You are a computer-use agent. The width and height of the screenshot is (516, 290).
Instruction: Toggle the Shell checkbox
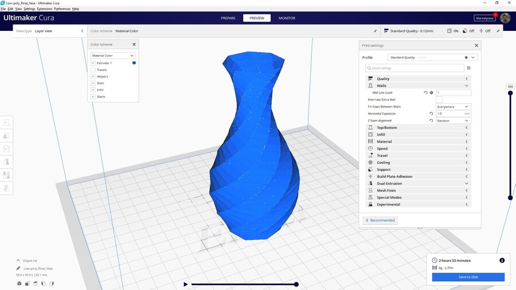(93, 83)
